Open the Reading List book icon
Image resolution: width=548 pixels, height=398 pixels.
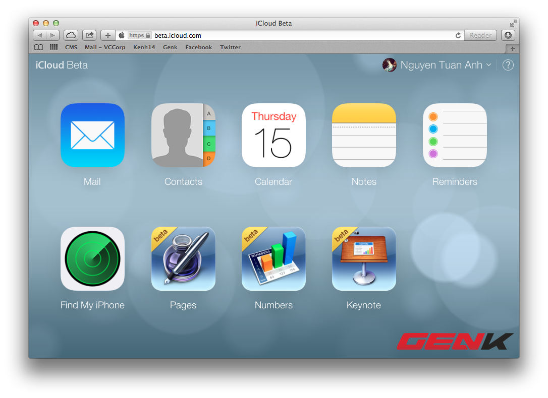(39, 47)
